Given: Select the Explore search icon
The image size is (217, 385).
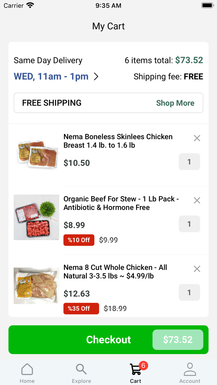Looking at the screenshot, I should 81,369.
